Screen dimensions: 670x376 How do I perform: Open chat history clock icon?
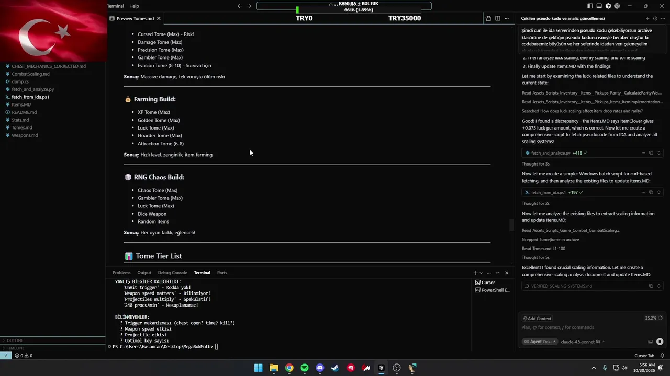655,18
